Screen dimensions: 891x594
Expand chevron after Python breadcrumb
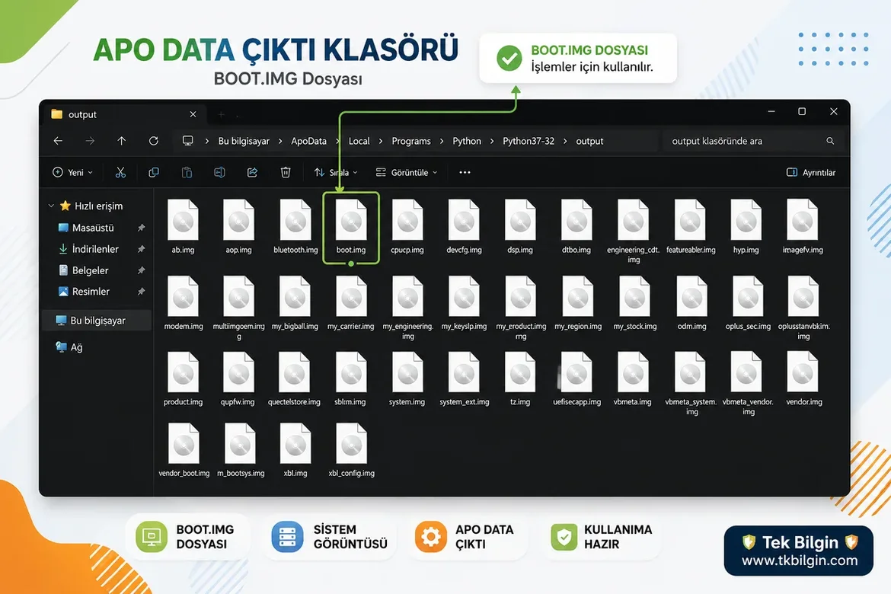point(492,141)
